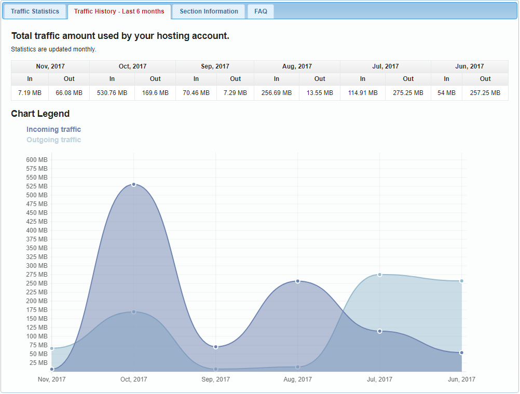
Task: Open the Traffic Statistics tab
Action: [x=35, y=11]
